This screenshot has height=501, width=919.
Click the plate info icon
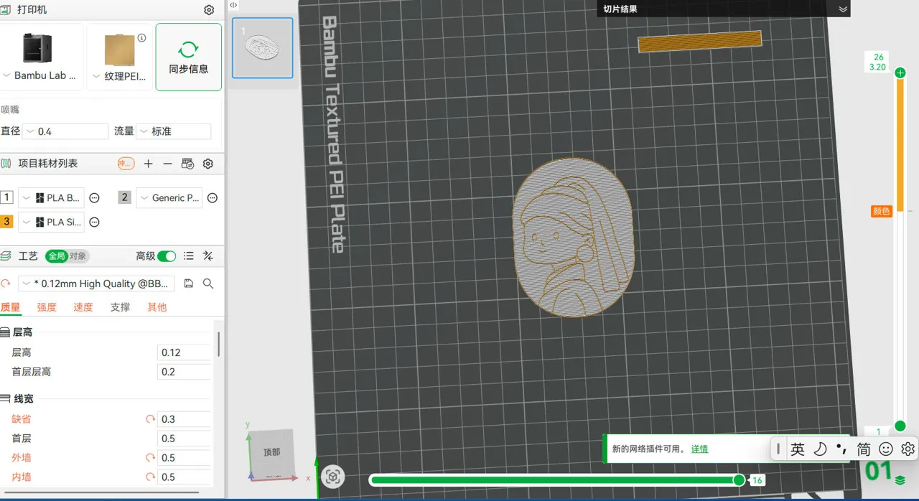(142, 38)
